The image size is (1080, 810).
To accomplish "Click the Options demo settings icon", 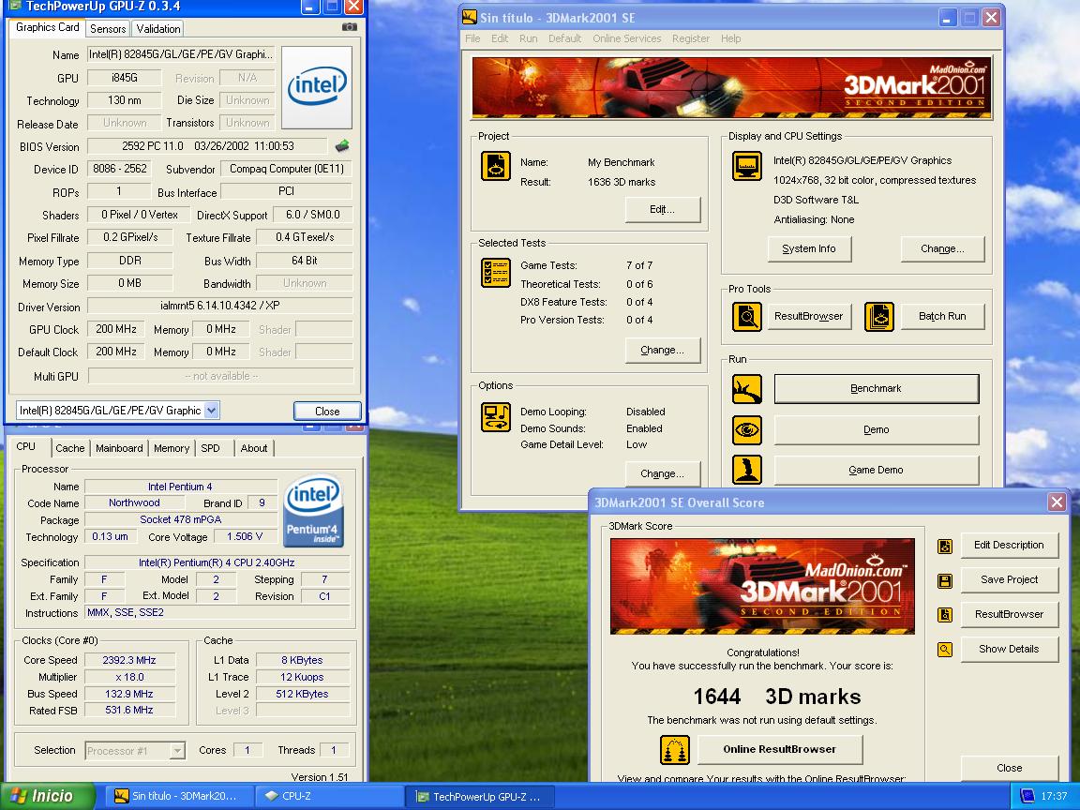I will pos(495,417).
